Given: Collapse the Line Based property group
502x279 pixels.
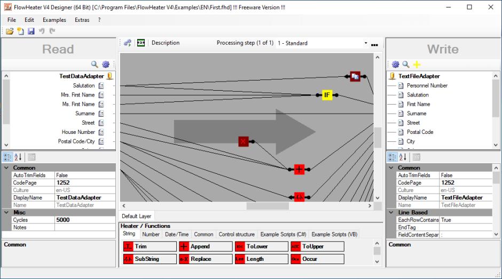Looking at the screenshot, I should (391, 212).
